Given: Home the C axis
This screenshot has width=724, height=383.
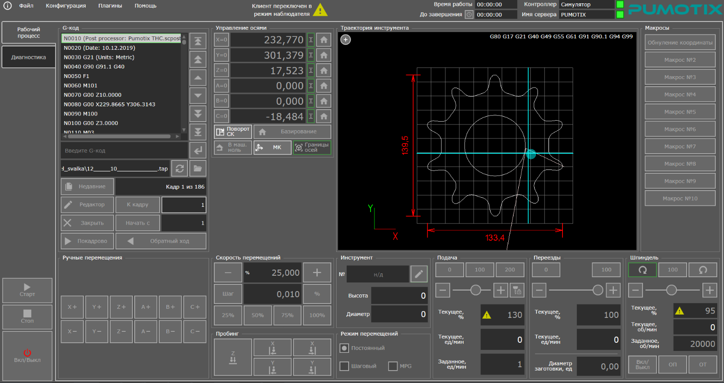Looking at the screenshot, I should pyautogui.click(x=324, y=116).
